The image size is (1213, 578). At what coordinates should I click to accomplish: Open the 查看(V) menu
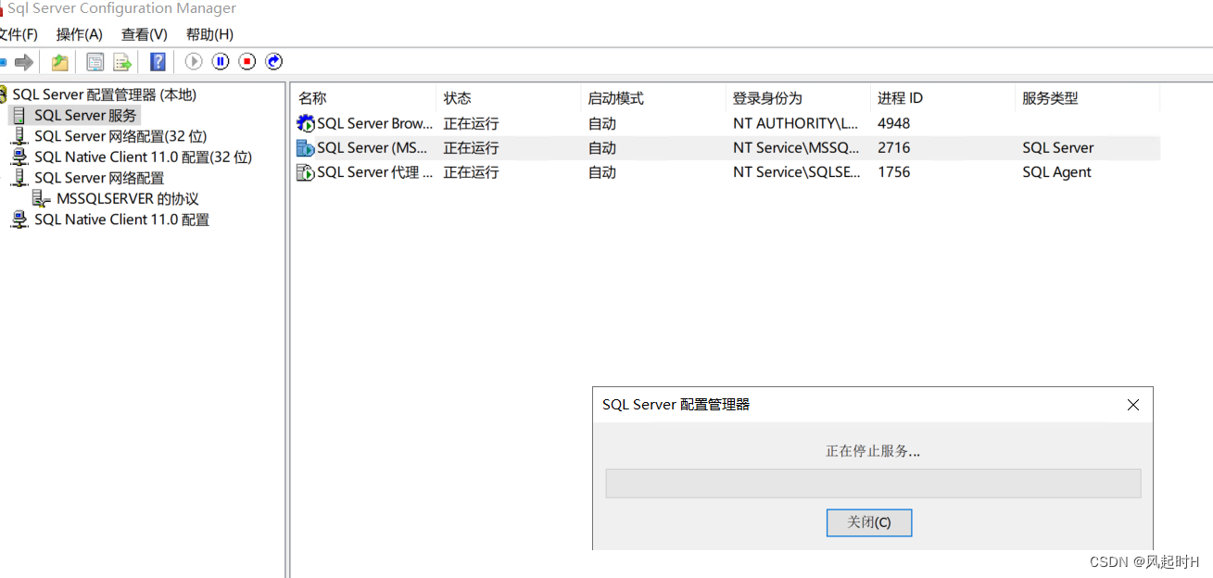[x=143, y=34]
